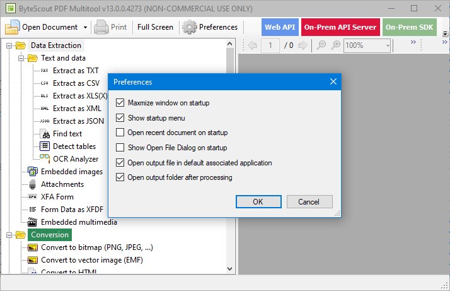Click the Open Document folder icon
The height and width of the screenshot is (291, 450).
(x=12, y=27)
